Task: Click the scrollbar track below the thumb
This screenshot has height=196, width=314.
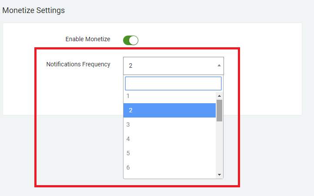Action: (x=219, y=147)
